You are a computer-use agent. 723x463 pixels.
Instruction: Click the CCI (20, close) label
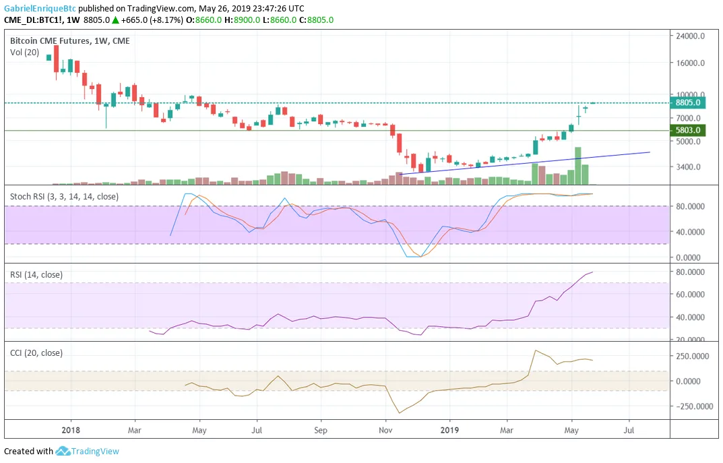[x=36, y=352]
